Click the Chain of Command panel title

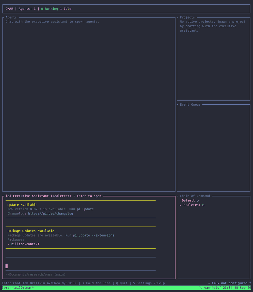(195, 196)
